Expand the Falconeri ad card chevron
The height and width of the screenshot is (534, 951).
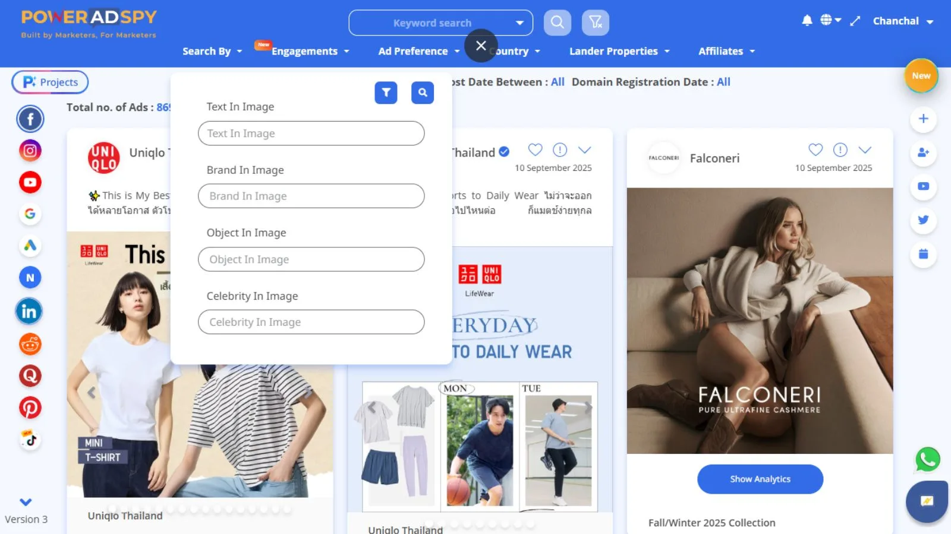[865, 150]
